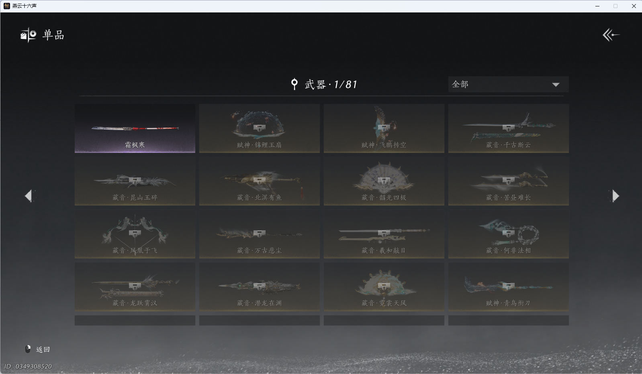Pick the 藏音·昆山玉碎 weapon
Screen dimensions: 642x374
tap(135, 181)
